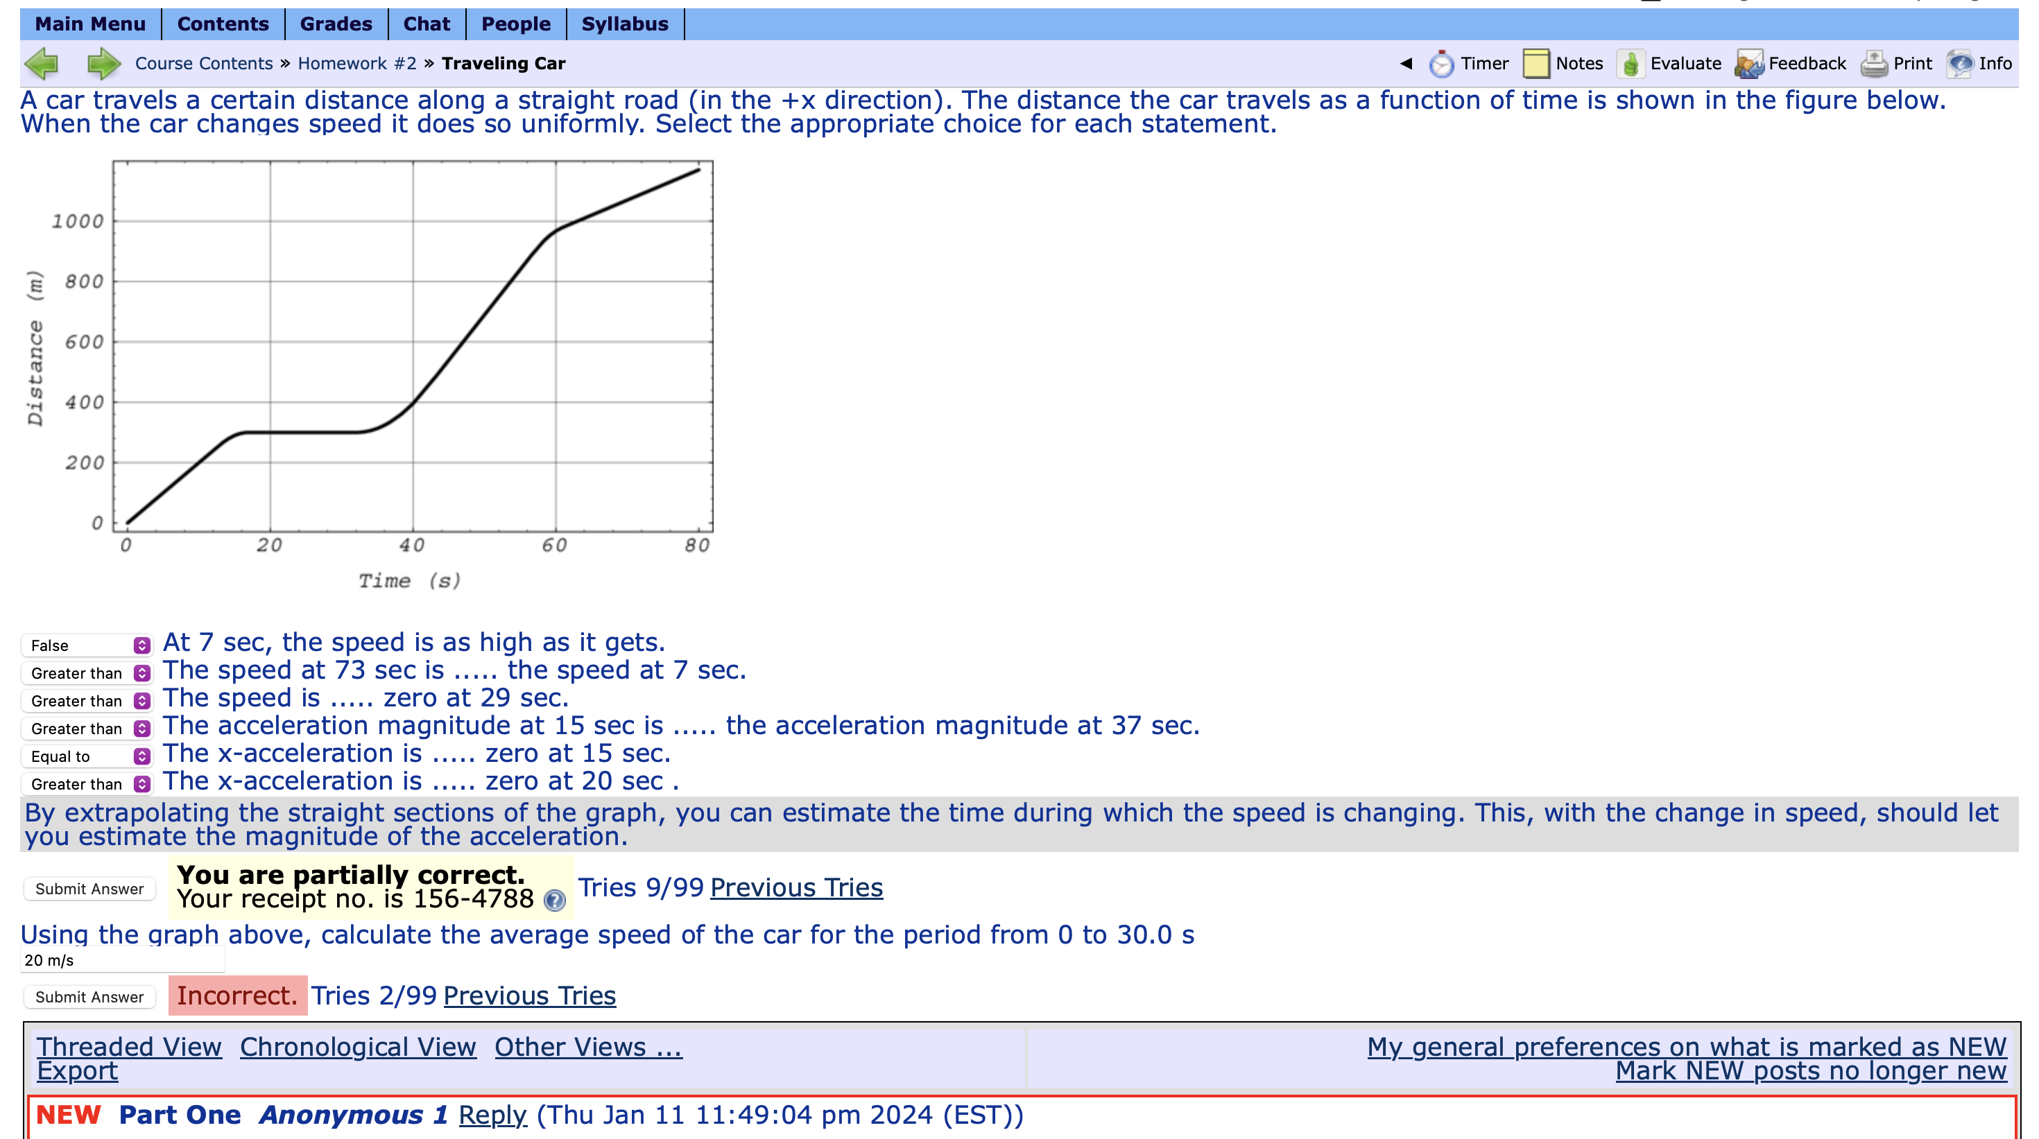
Task: Open the Timer clock icon
Action: pyautogui.click(x=1440, y=63)
